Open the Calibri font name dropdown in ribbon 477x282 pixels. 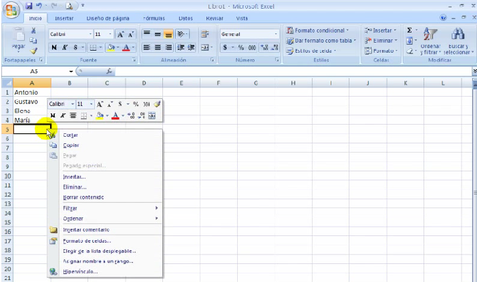[90, 34]
